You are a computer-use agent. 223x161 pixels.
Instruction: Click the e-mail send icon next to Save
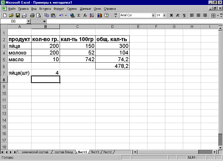[x=24, y=15]
